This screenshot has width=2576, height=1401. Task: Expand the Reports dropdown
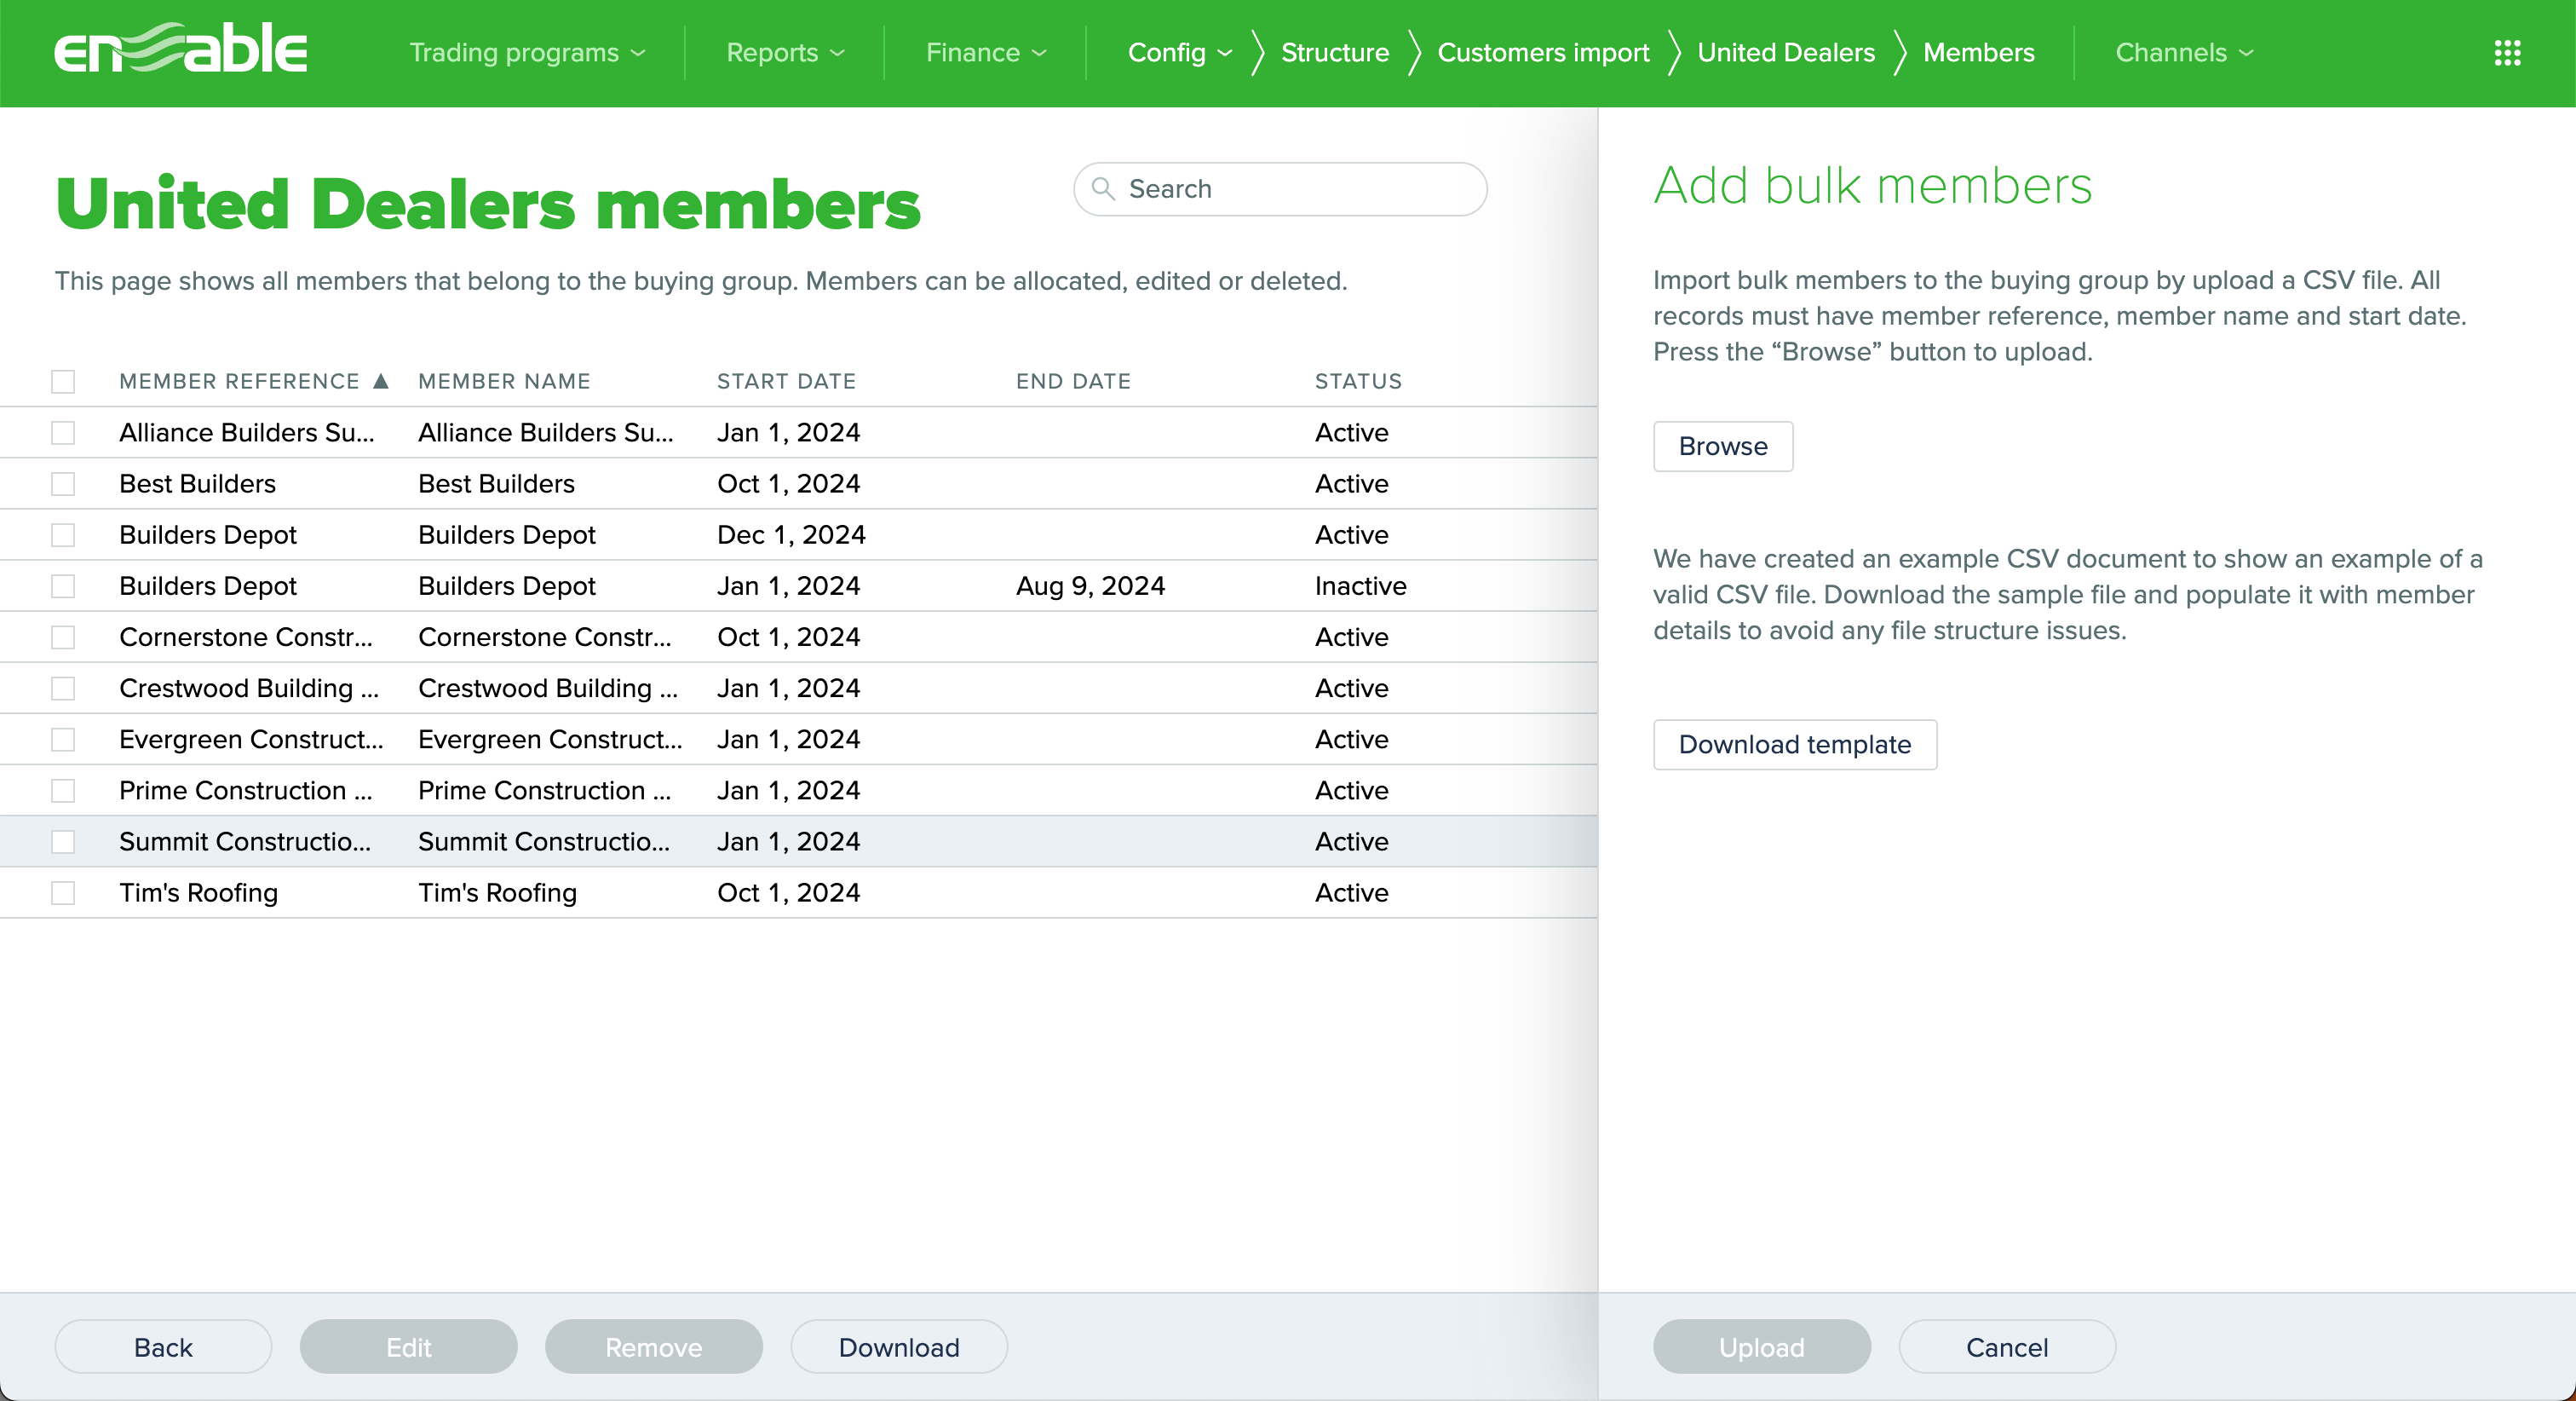785,52
